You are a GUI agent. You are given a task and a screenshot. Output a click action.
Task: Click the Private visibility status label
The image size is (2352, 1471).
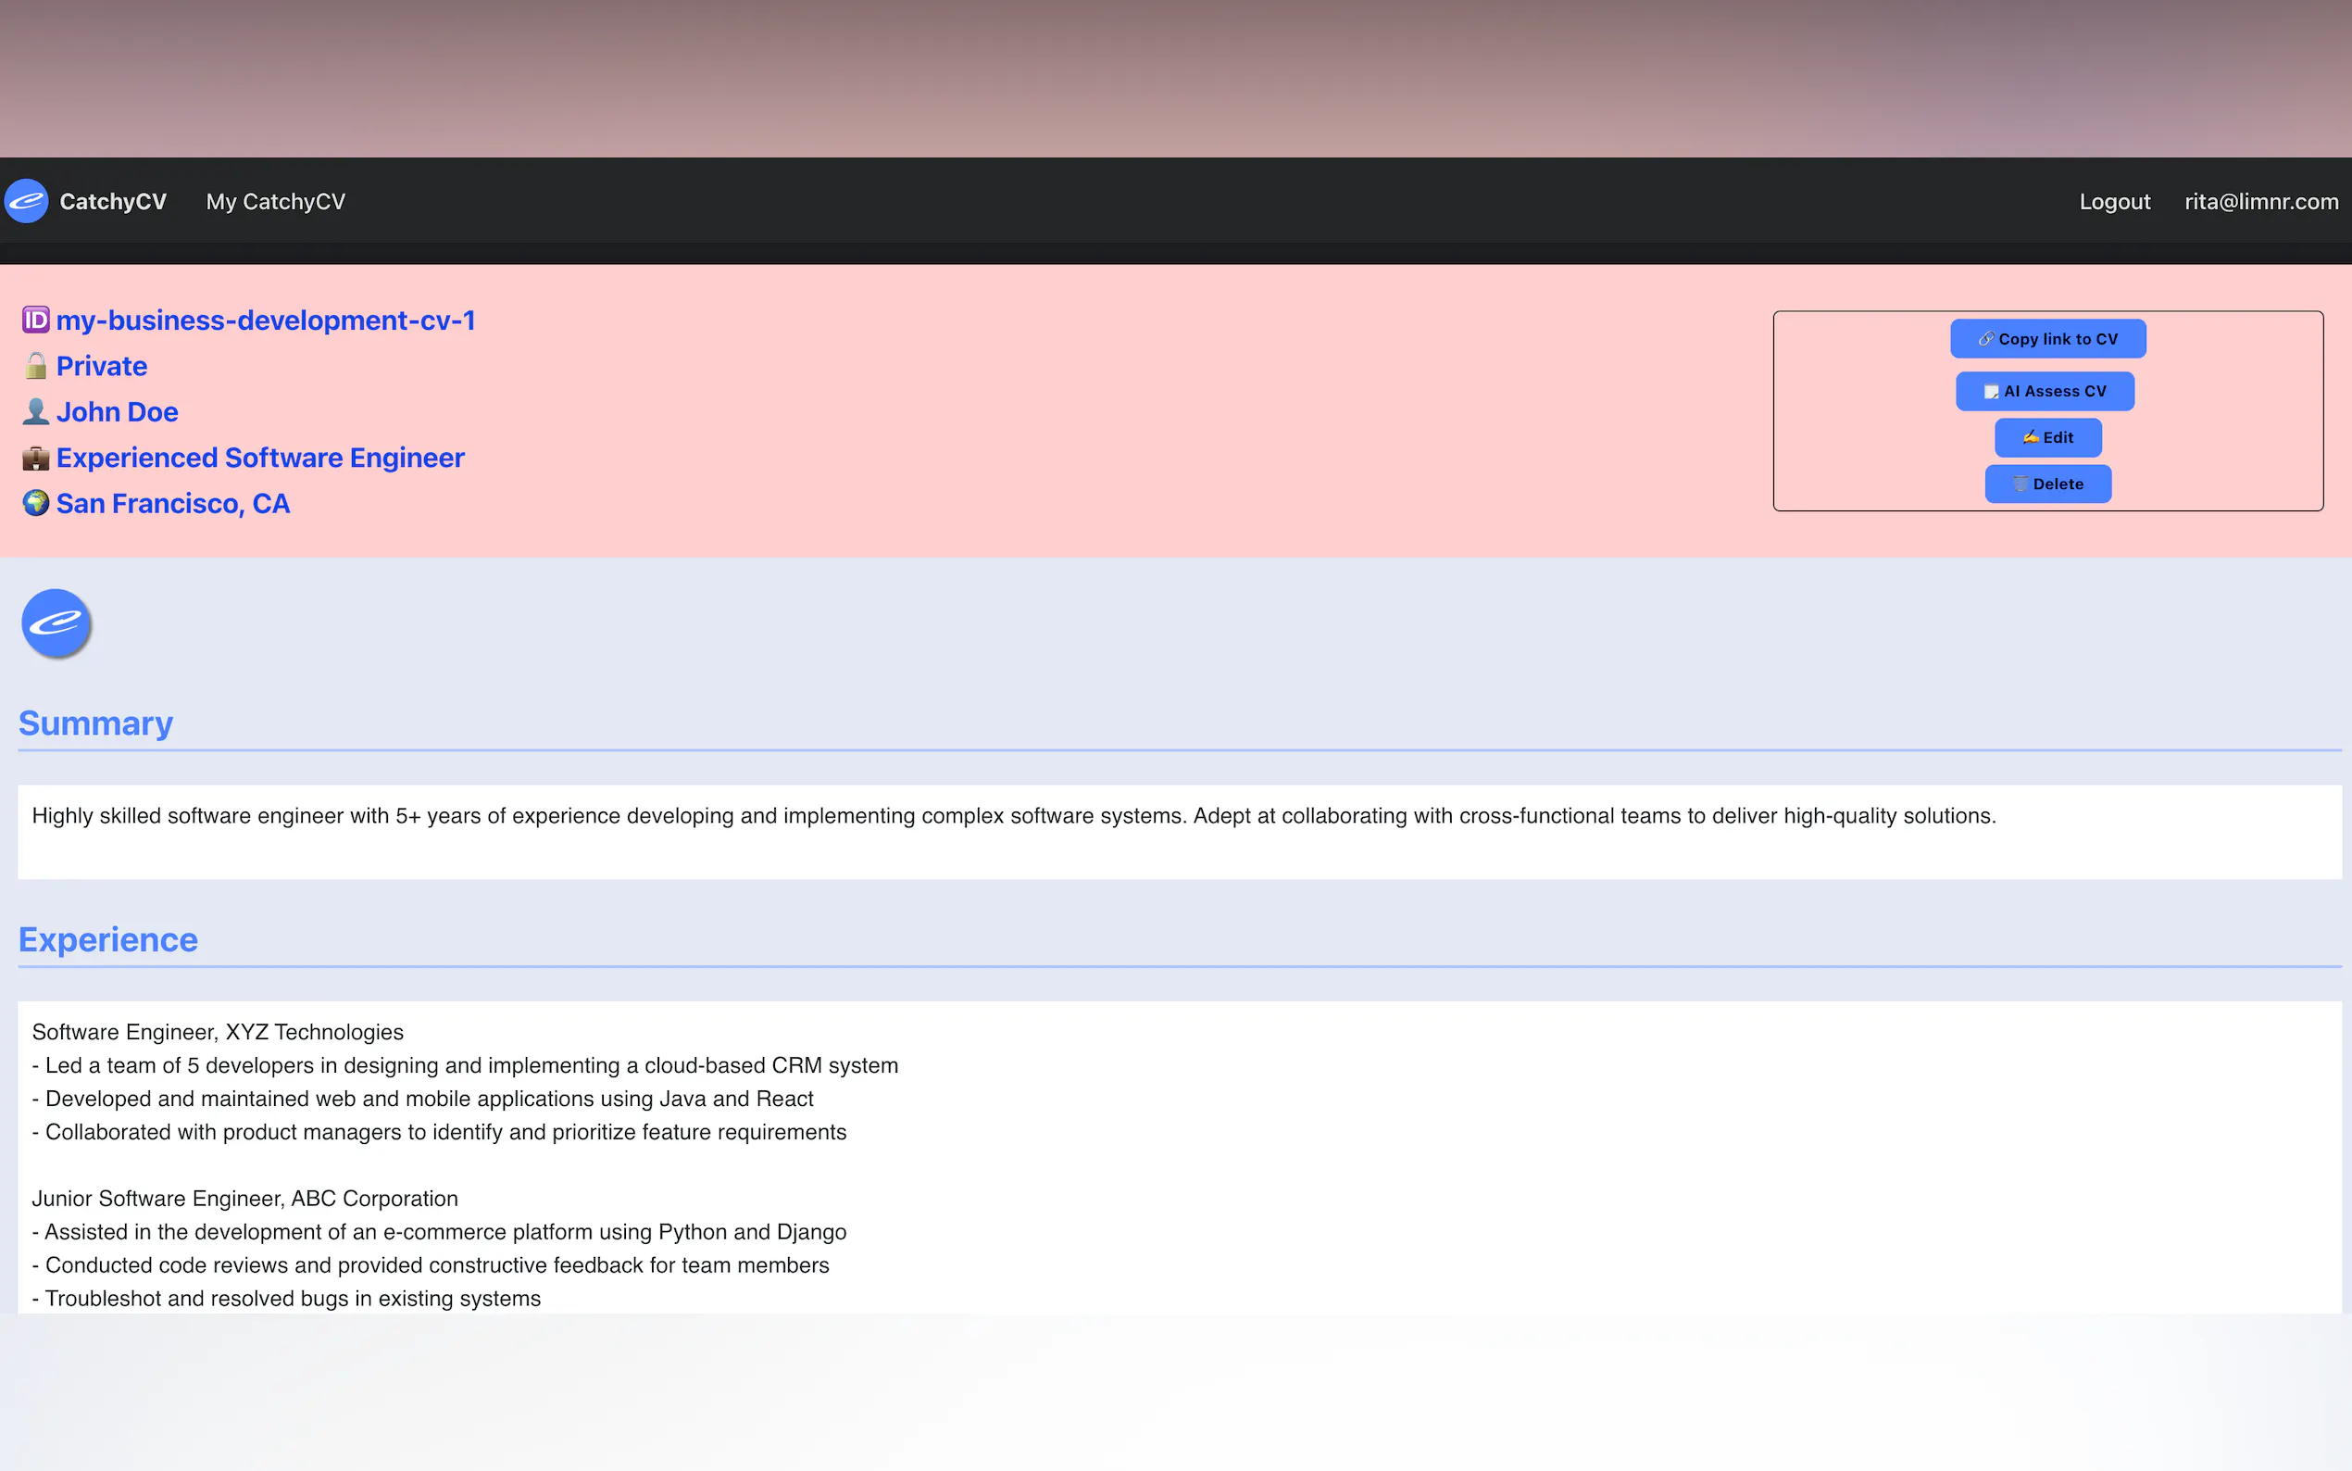101,366
